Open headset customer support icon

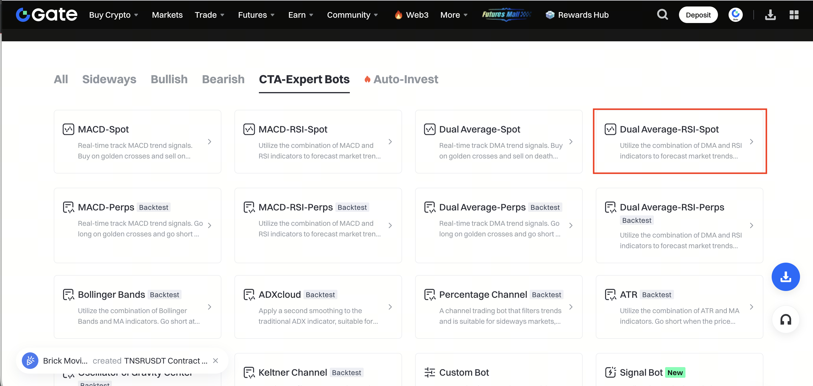pyautogui.click(x=785, y=319)
